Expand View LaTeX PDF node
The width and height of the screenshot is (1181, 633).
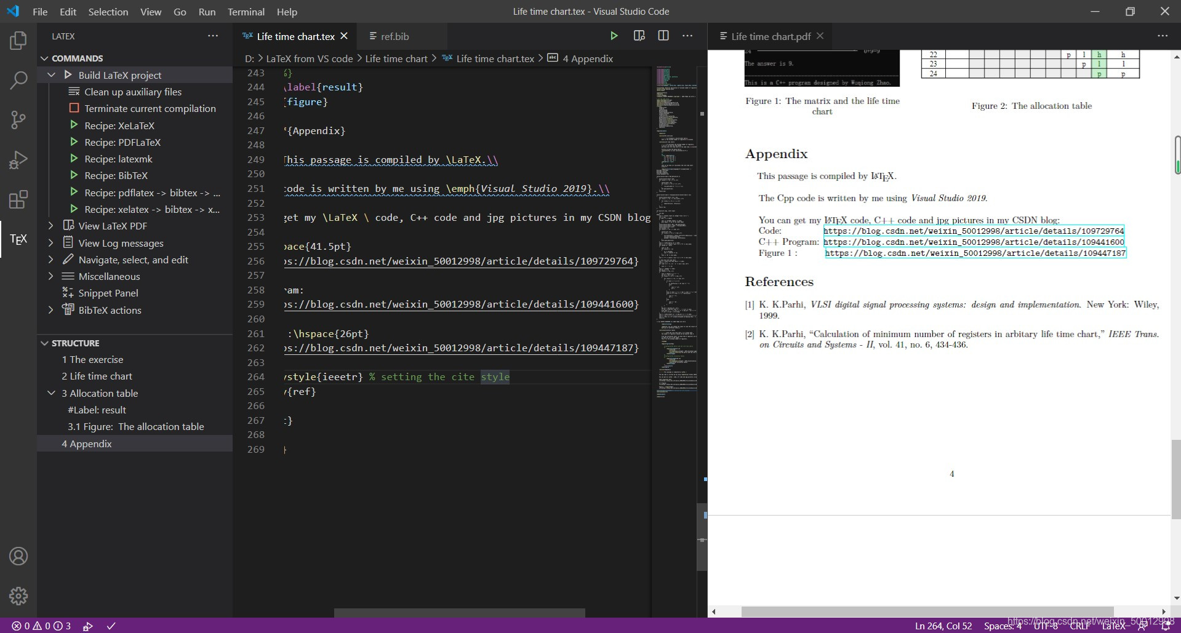click(x=51, y=226)
